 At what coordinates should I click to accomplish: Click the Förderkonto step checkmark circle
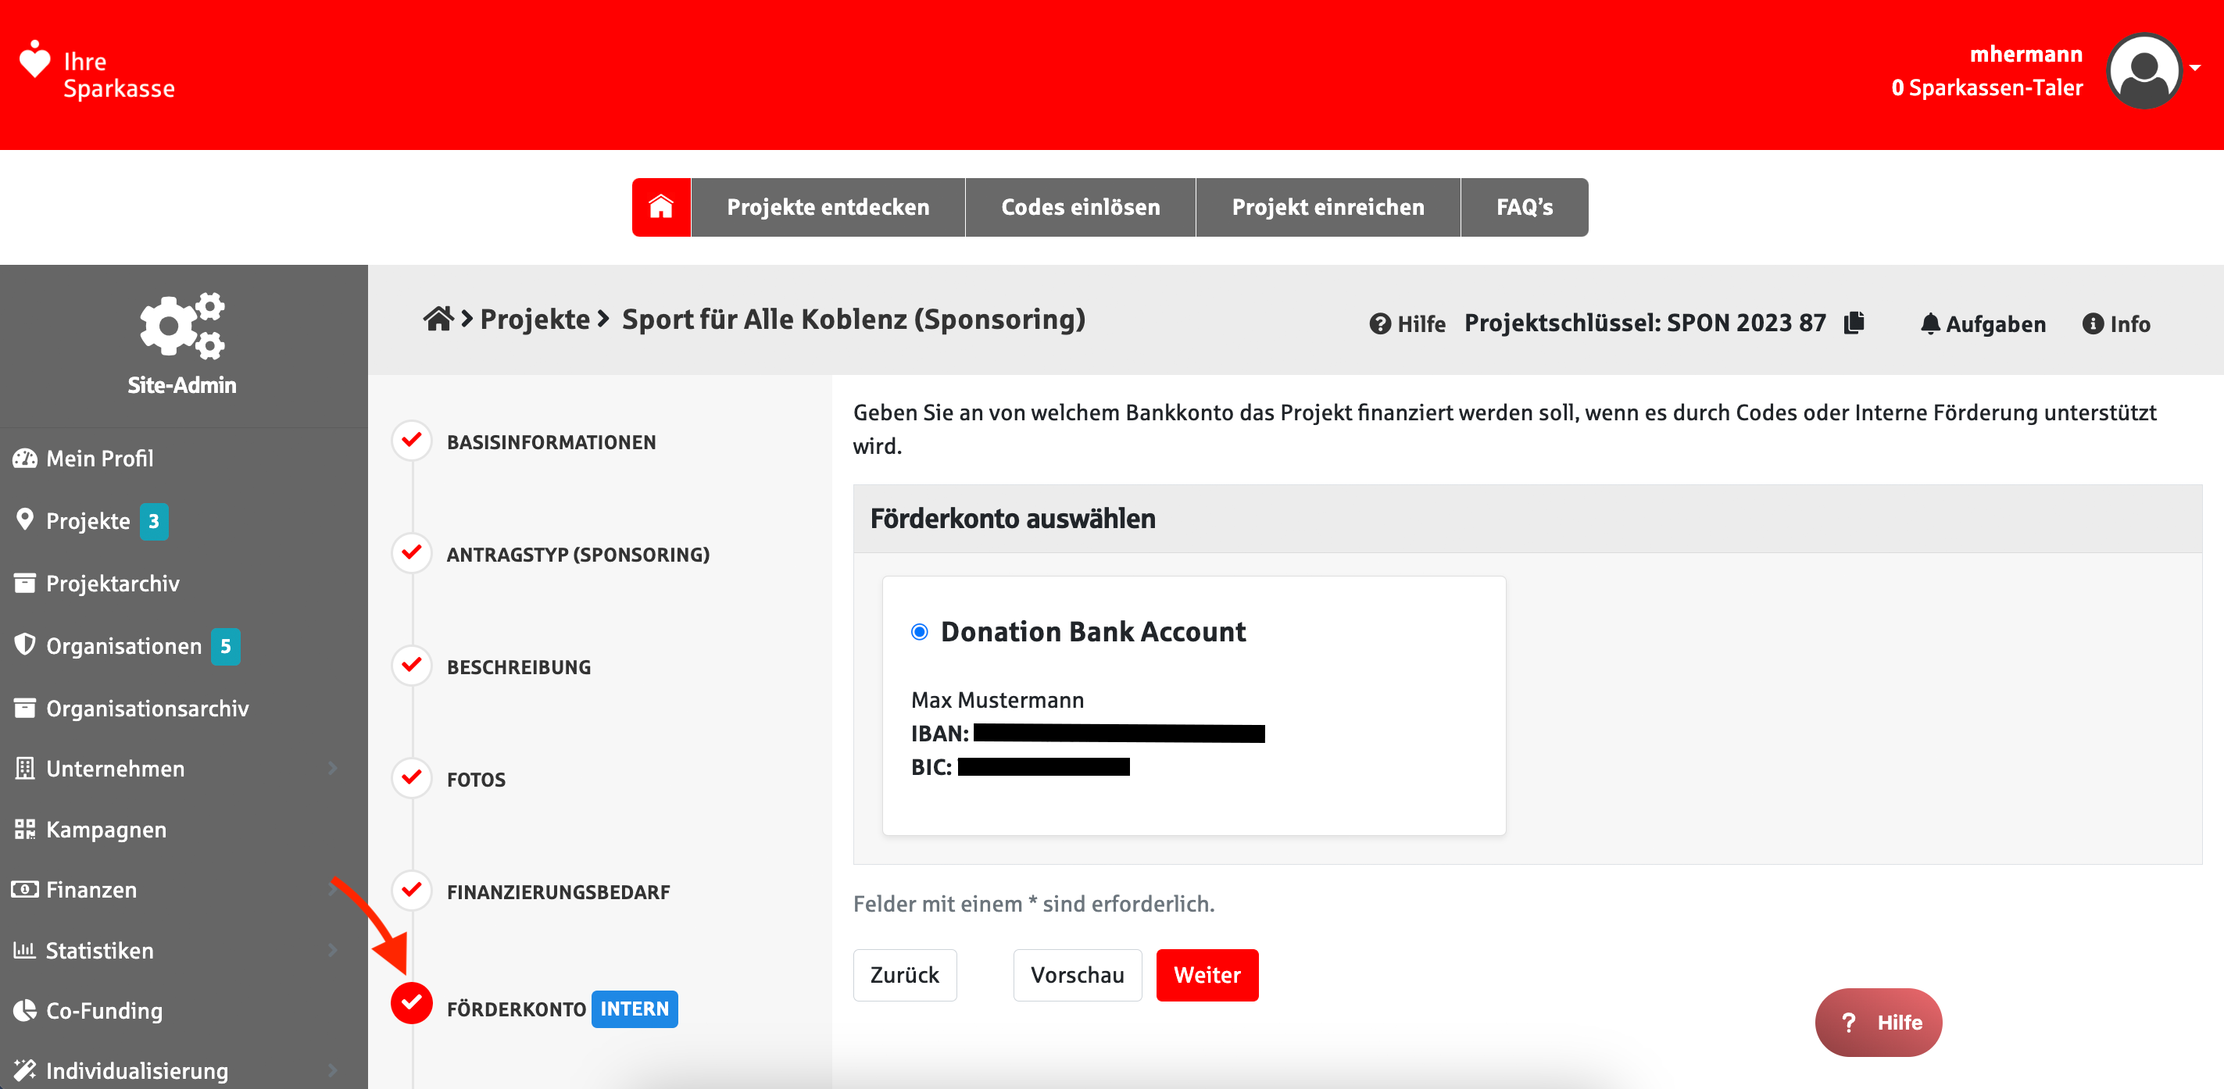412,1003
